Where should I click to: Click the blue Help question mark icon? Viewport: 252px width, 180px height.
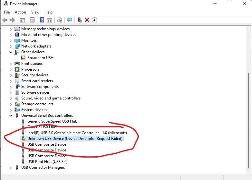(x=42, y=20)
